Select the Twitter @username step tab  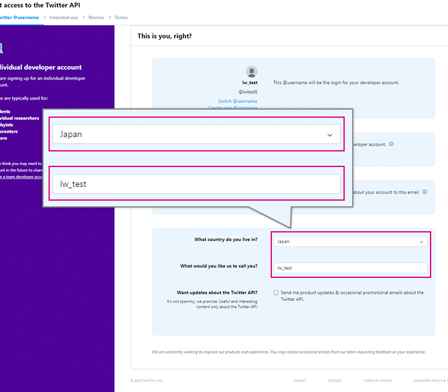coord(19,17)
